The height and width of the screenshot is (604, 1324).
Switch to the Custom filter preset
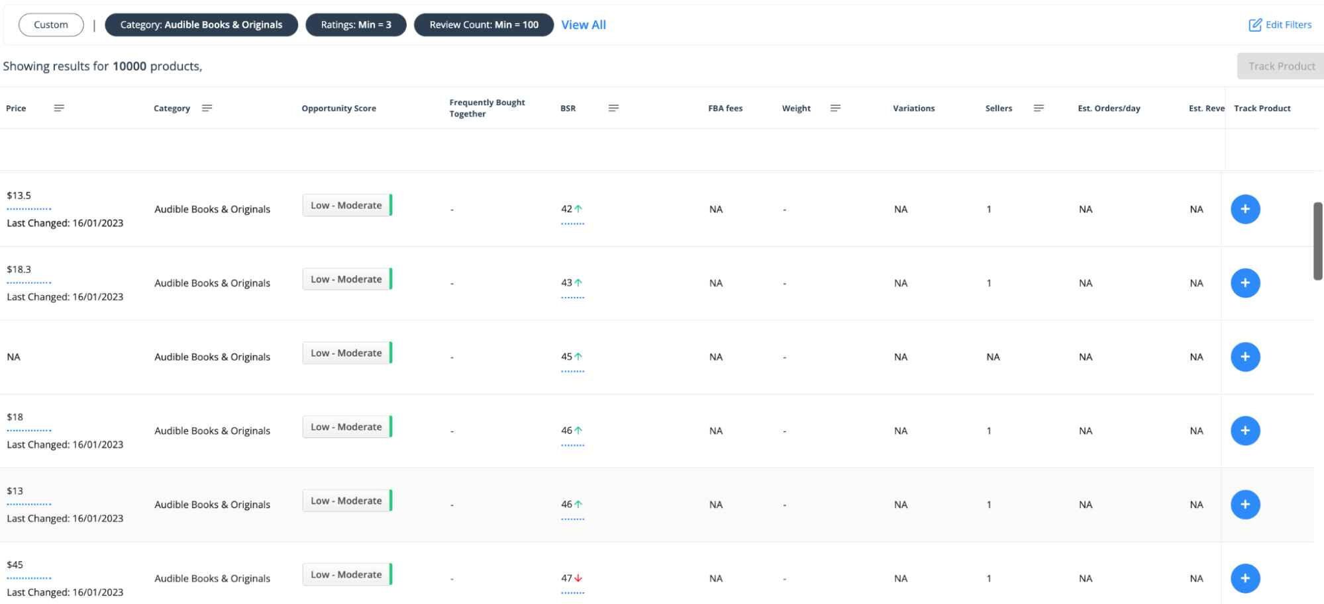coord(51,24)
